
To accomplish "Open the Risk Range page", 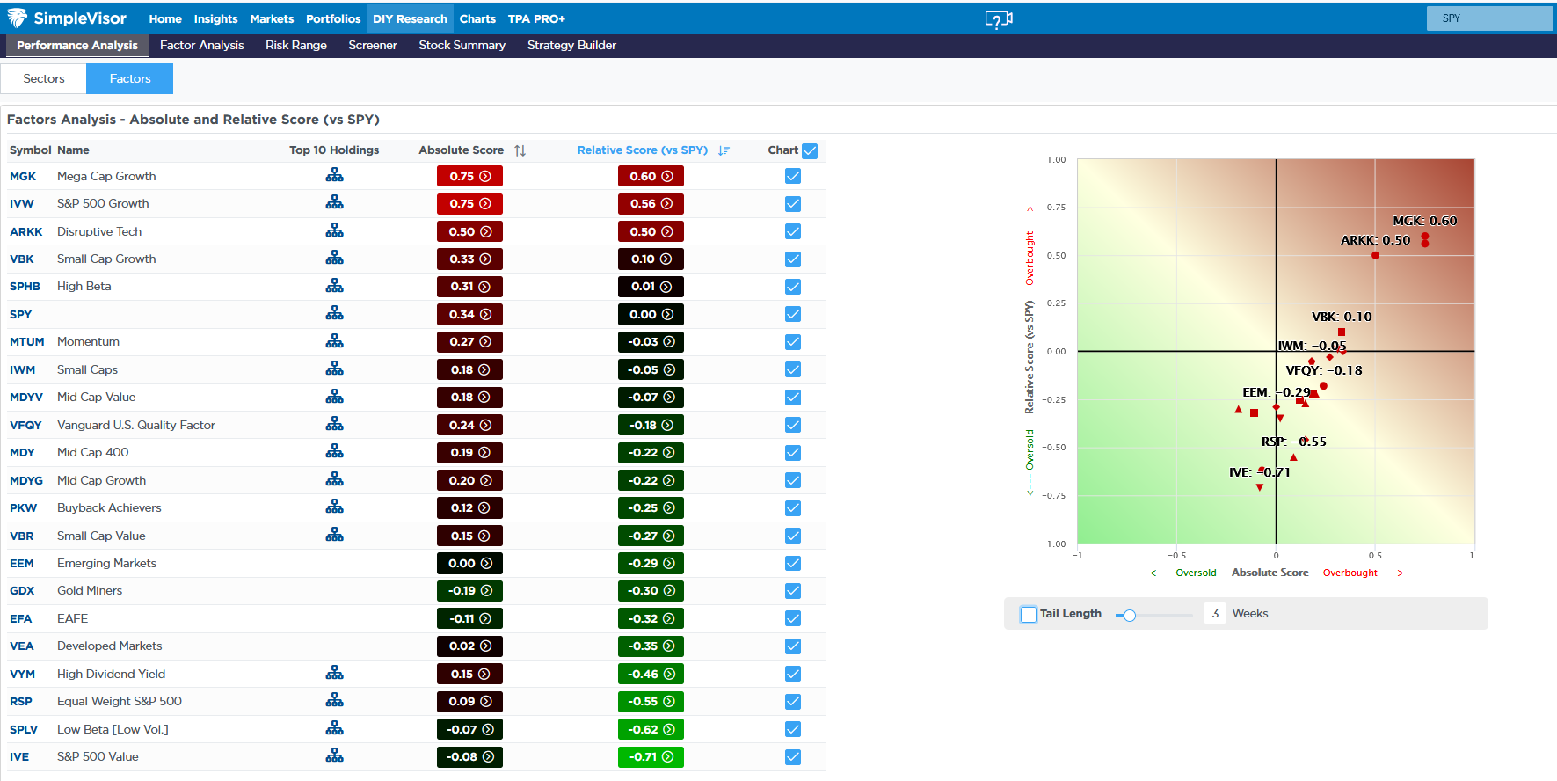I will [x=296, y=45].
